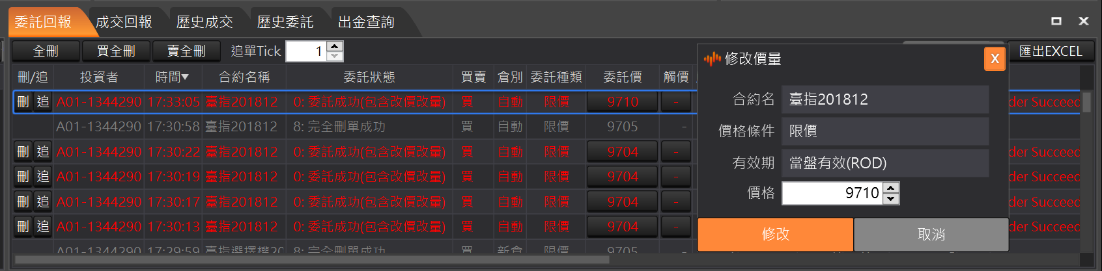Switch to 成交回報 tab
This screenshot has width=1102, height=271.
[124, 22]
